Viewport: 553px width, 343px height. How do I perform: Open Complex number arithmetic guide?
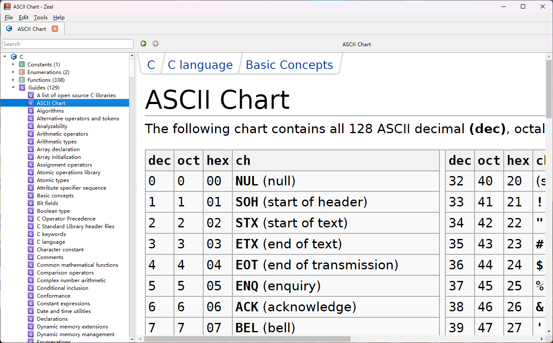click(x=71, y=280)
